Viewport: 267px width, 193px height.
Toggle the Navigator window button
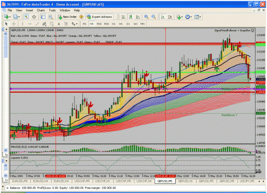(43, 17)
